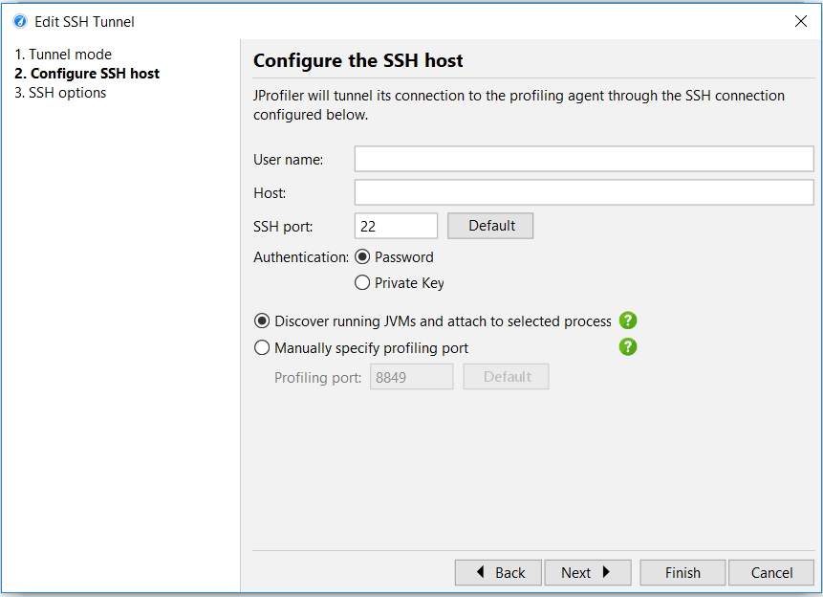Image resolution: width=823 pixels, height=597 pixels.
Task: Click the Profiling port field showing 8849
Action: [411, 377]
